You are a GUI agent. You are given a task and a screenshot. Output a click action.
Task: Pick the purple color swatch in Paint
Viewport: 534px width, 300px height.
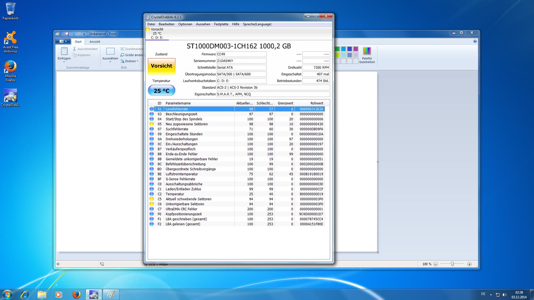[356, 49]
